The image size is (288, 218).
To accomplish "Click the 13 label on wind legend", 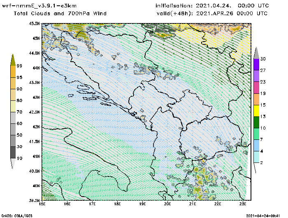I will (x=263, y=116).
